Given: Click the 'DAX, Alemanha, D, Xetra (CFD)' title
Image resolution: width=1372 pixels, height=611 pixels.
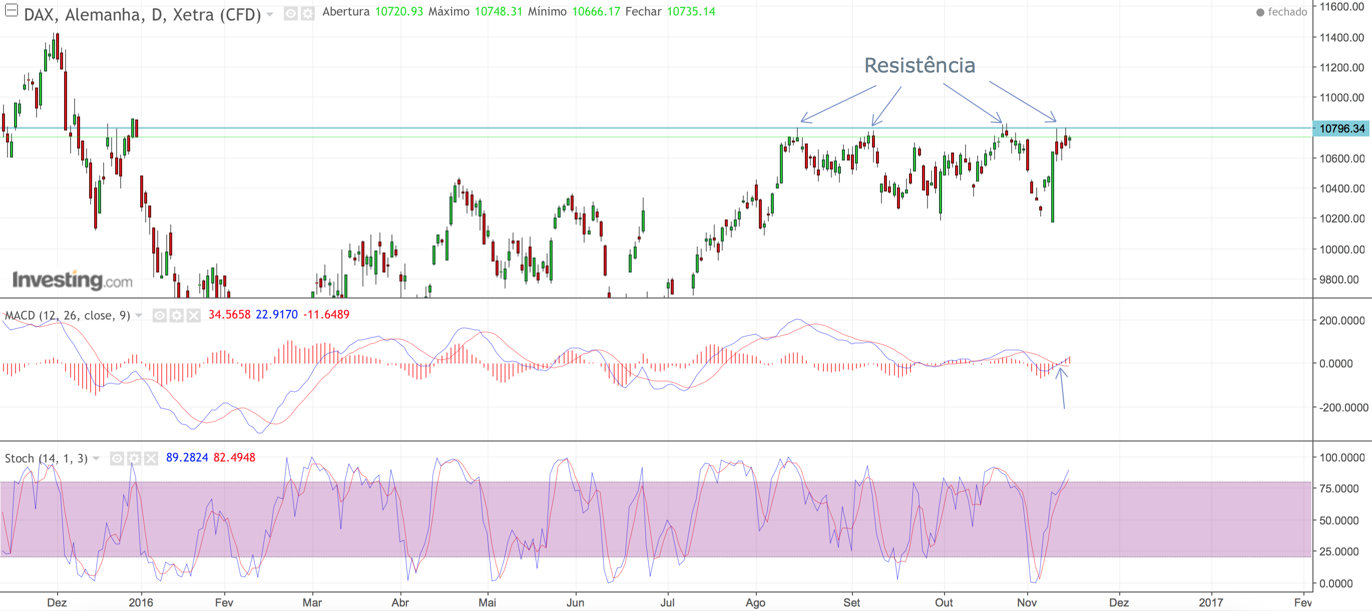Looking at the screenshot, I should click(x=142, y=14).
